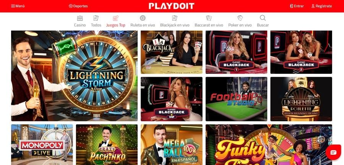This screenshot has width=344, height=165.
Task: Open Baccarat en vivo icon
Action: (209, 18)
